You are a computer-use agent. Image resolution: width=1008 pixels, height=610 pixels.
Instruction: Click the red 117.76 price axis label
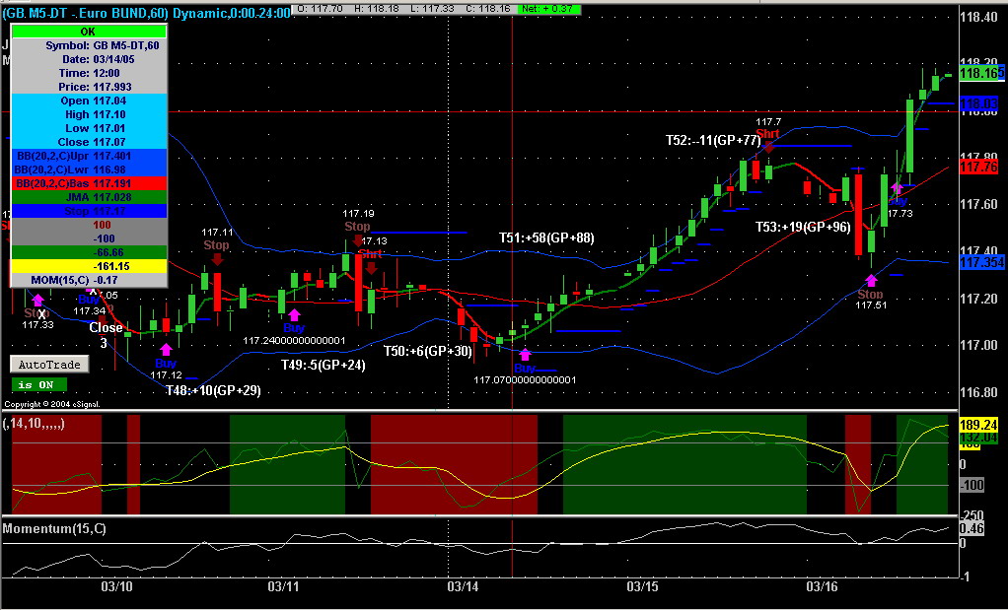(977, 167)
